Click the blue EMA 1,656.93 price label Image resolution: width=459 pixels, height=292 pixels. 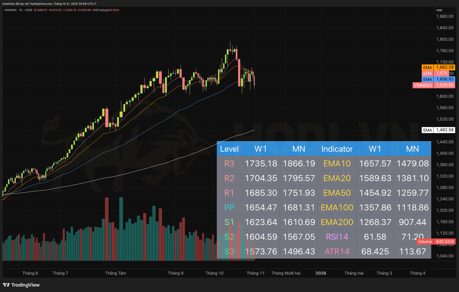[x=438, y=79]
